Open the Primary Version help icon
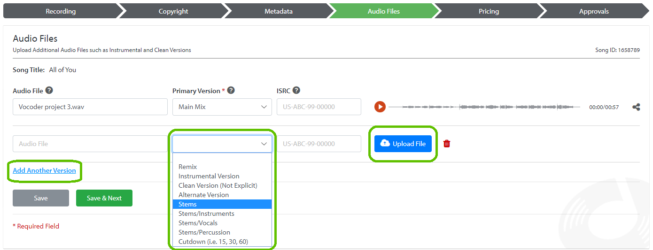The width and height of the screenshot is (653, 250). coord(231,90)
